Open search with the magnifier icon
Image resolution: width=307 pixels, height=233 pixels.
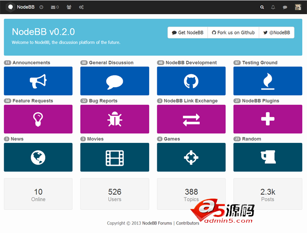[x=262, y=7]
